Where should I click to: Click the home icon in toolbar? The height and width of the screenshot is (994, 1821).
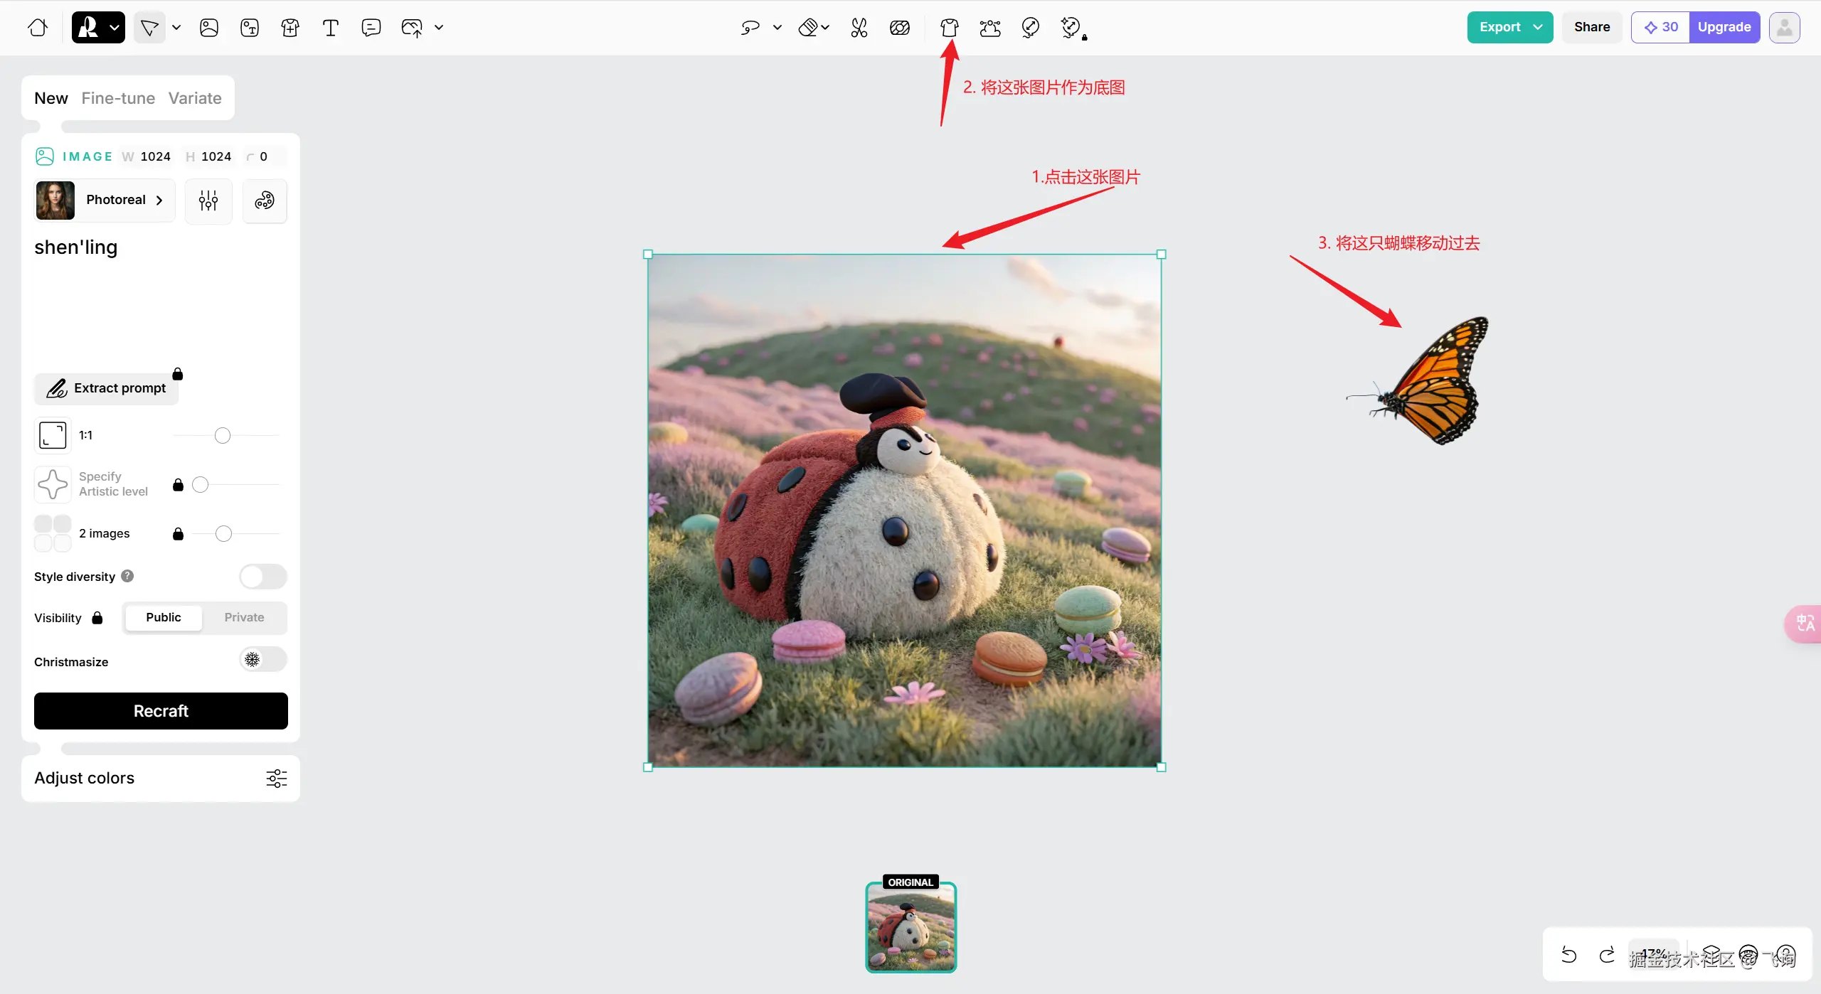pos(38,28)
